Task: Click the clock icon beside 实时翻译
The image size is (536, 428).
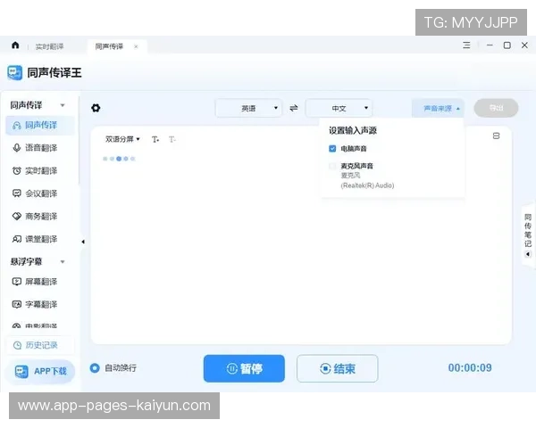Action: [16, 170]
